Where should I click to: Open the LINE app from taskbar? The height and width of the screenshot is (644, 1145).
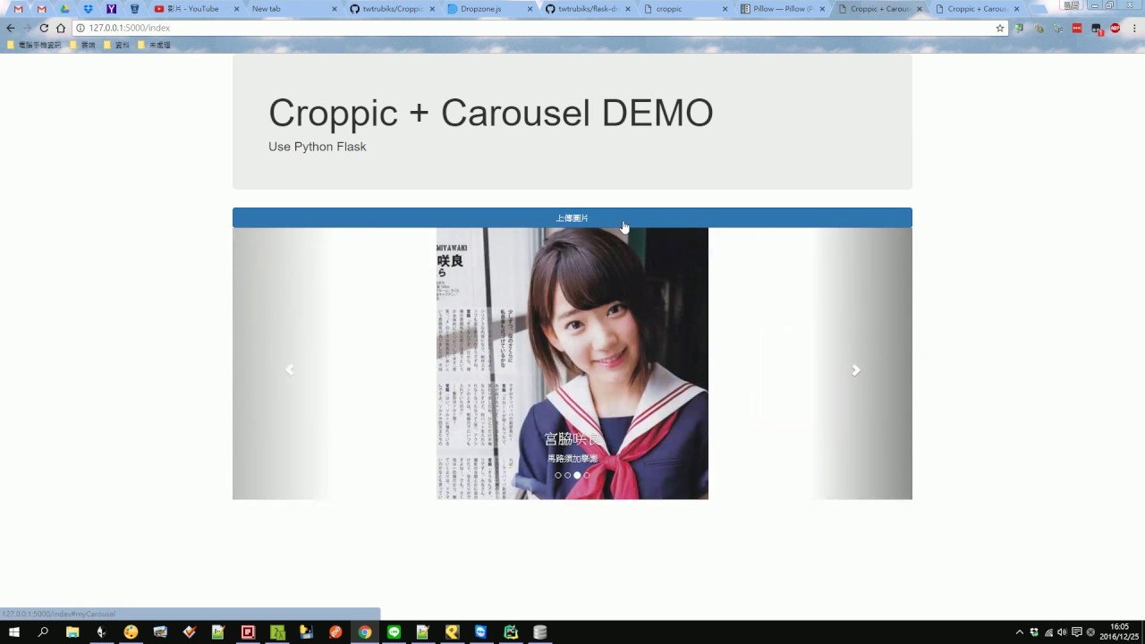[x=394, y=632]
